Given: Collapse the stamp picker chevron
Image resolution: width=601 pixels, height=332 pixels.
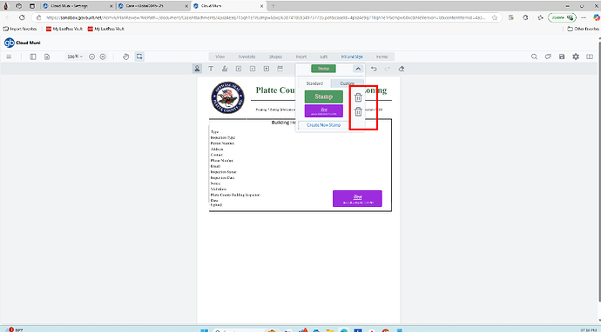Looking at the screenshot, I should pyautogui.click(x=358, y=69).
